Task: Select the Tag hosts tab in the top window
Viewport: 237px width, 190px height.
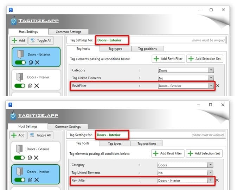Action: 83,49
